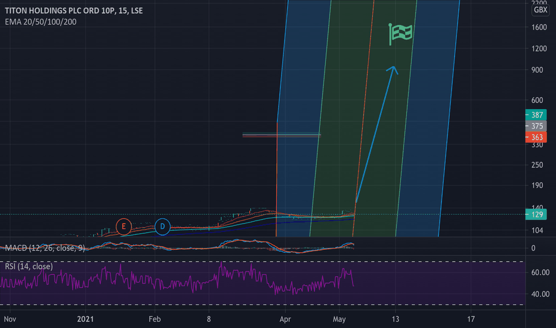Click the May time axis label
Image resolution: width=556 pixels, height=328 pixels.
[339, 319]
